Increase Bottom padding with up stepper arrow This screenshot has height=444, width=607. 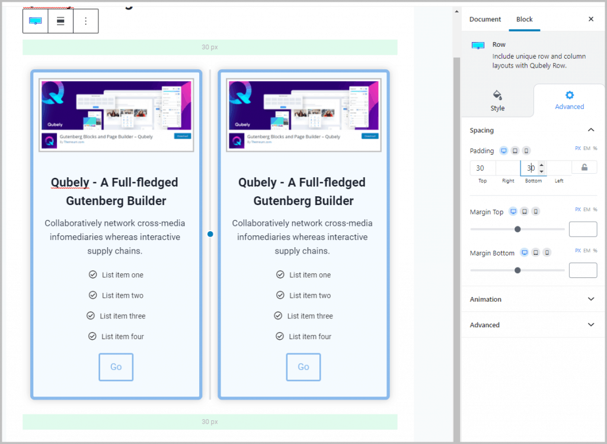click(542, 165)
